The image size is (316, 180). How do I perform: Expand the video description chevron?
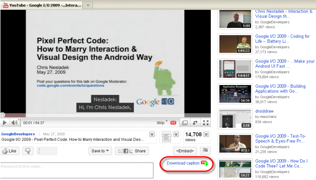pos(152,134)
